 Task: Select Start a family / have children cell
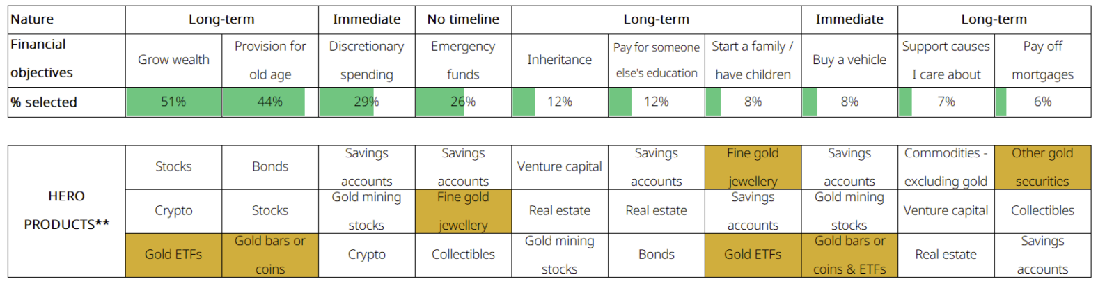(x=753, y=60)
